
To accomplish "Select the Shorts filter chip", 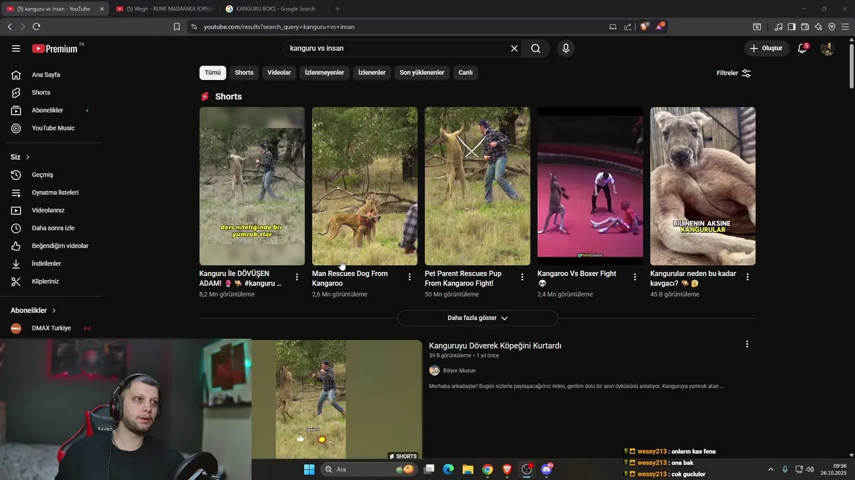I will click(x=244, y=73).
